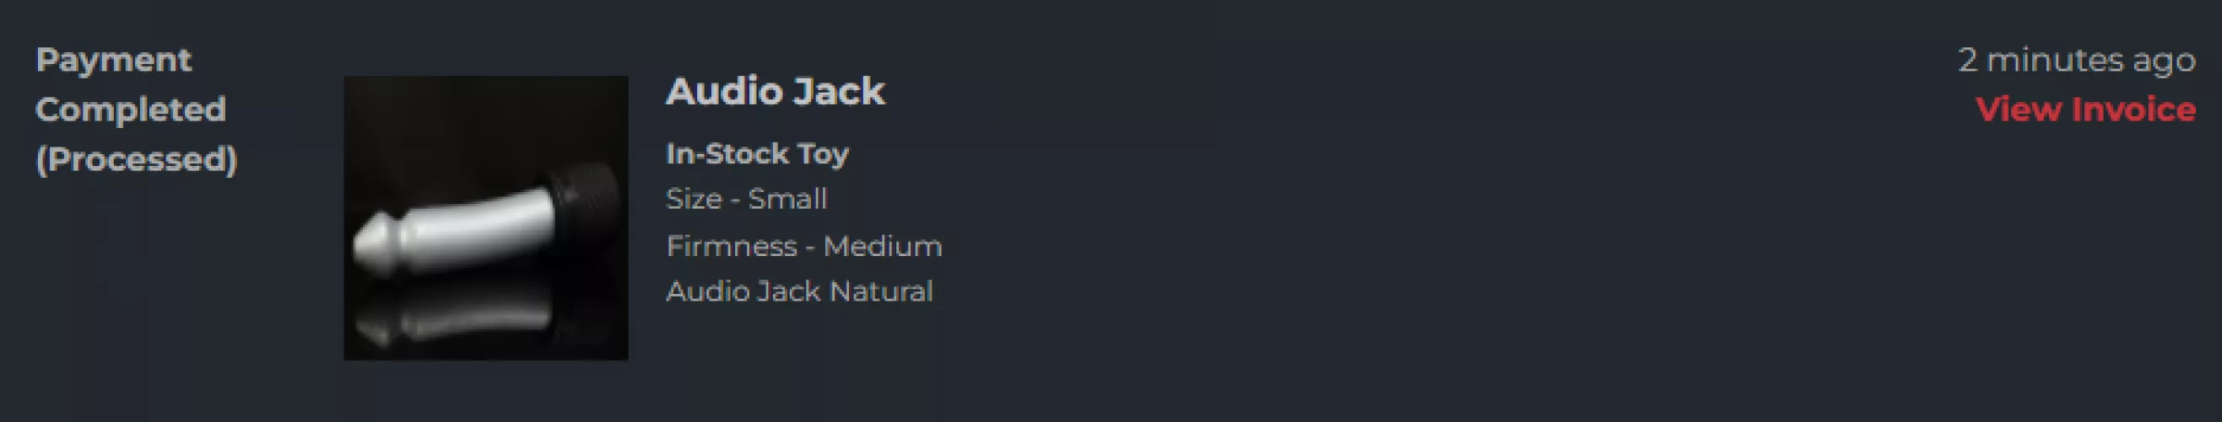The image size is (2222, 422).
Task: Click the "2 minutes ago" timestamp
Action: pyautogui.click(x=2076, y=60)
